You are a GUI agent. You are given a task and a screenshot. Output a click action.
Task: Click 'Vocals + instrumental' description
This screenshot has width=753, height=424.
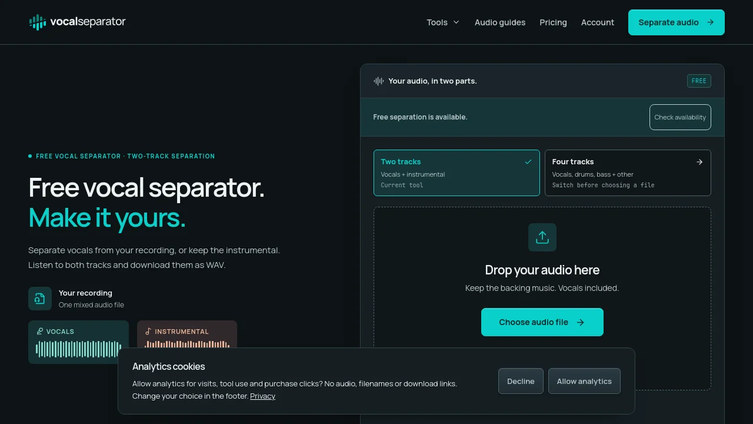tap(413, 174)
